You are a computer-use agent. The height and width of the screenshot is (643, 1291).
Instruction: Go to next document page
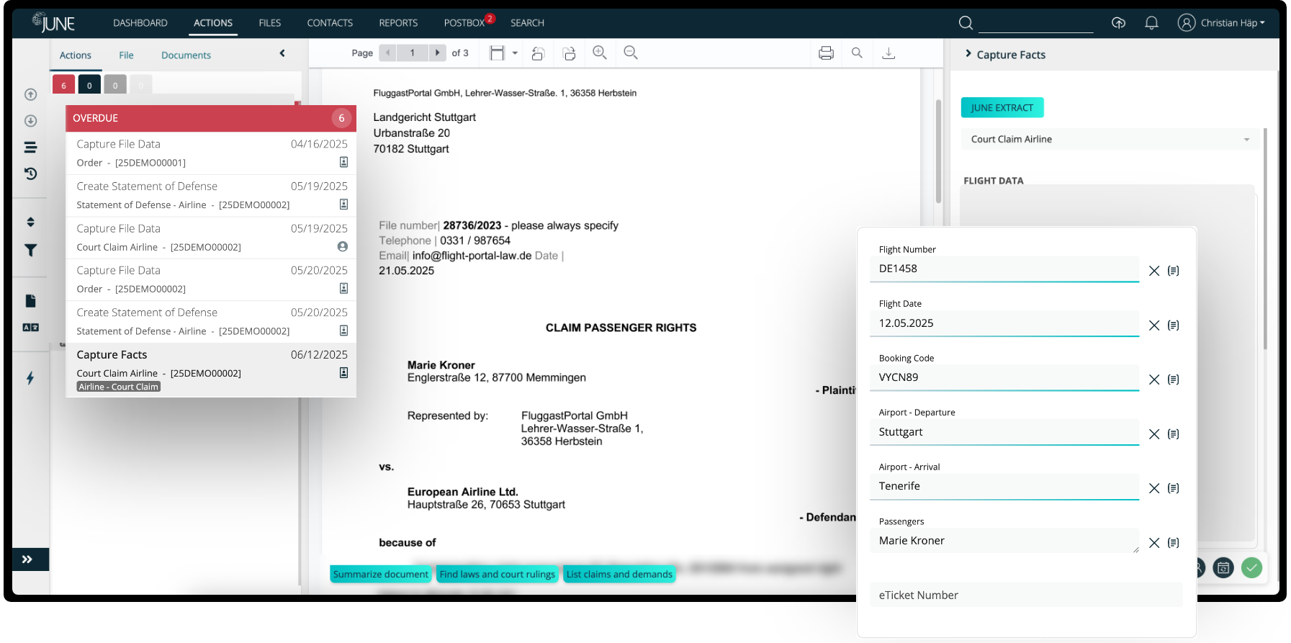[x=437, y=53]
